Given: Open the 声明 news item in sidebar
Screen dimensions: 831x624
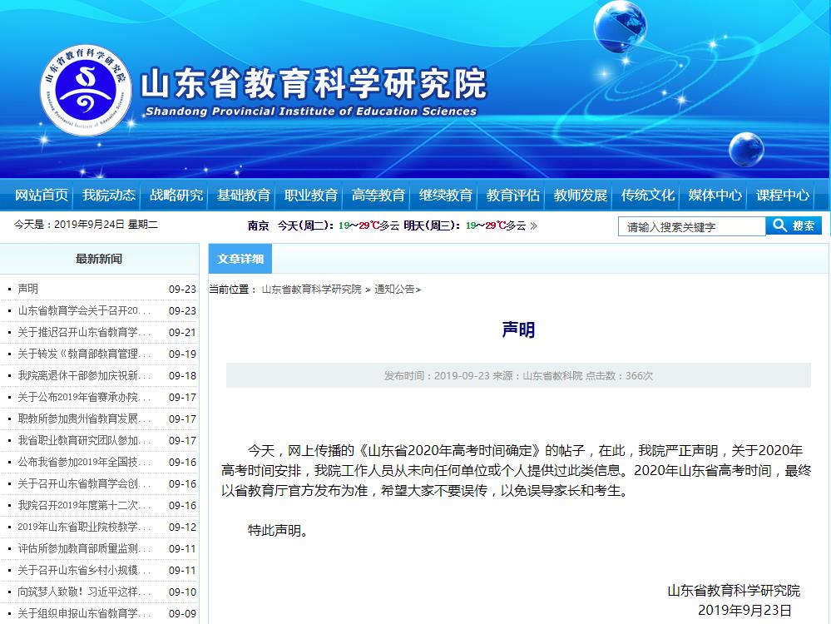Looking at the screenshot, I should click(x=28, y=289).
